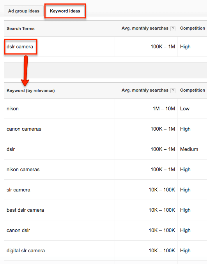Select the best dslr camera keyword
Viewport: 207px width, 264px height.
25,210
